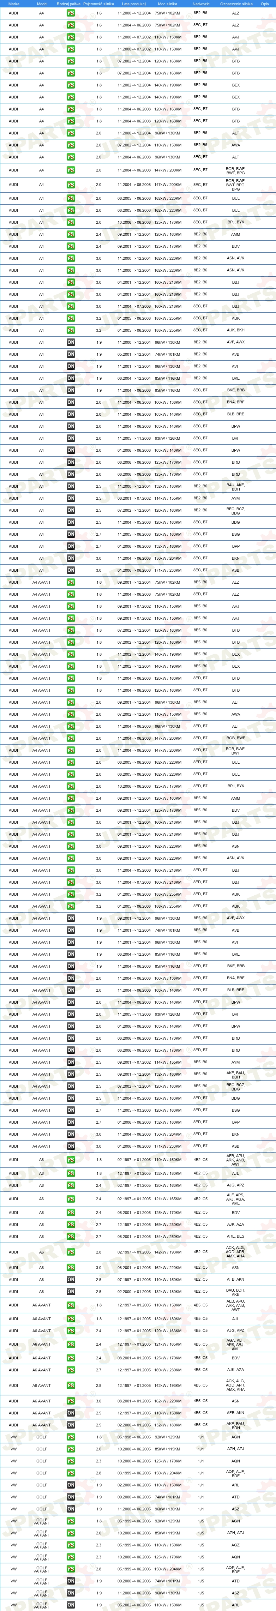Click petrol icon in GOLF AZH, AZJ row

click(x=71, y=1449)
